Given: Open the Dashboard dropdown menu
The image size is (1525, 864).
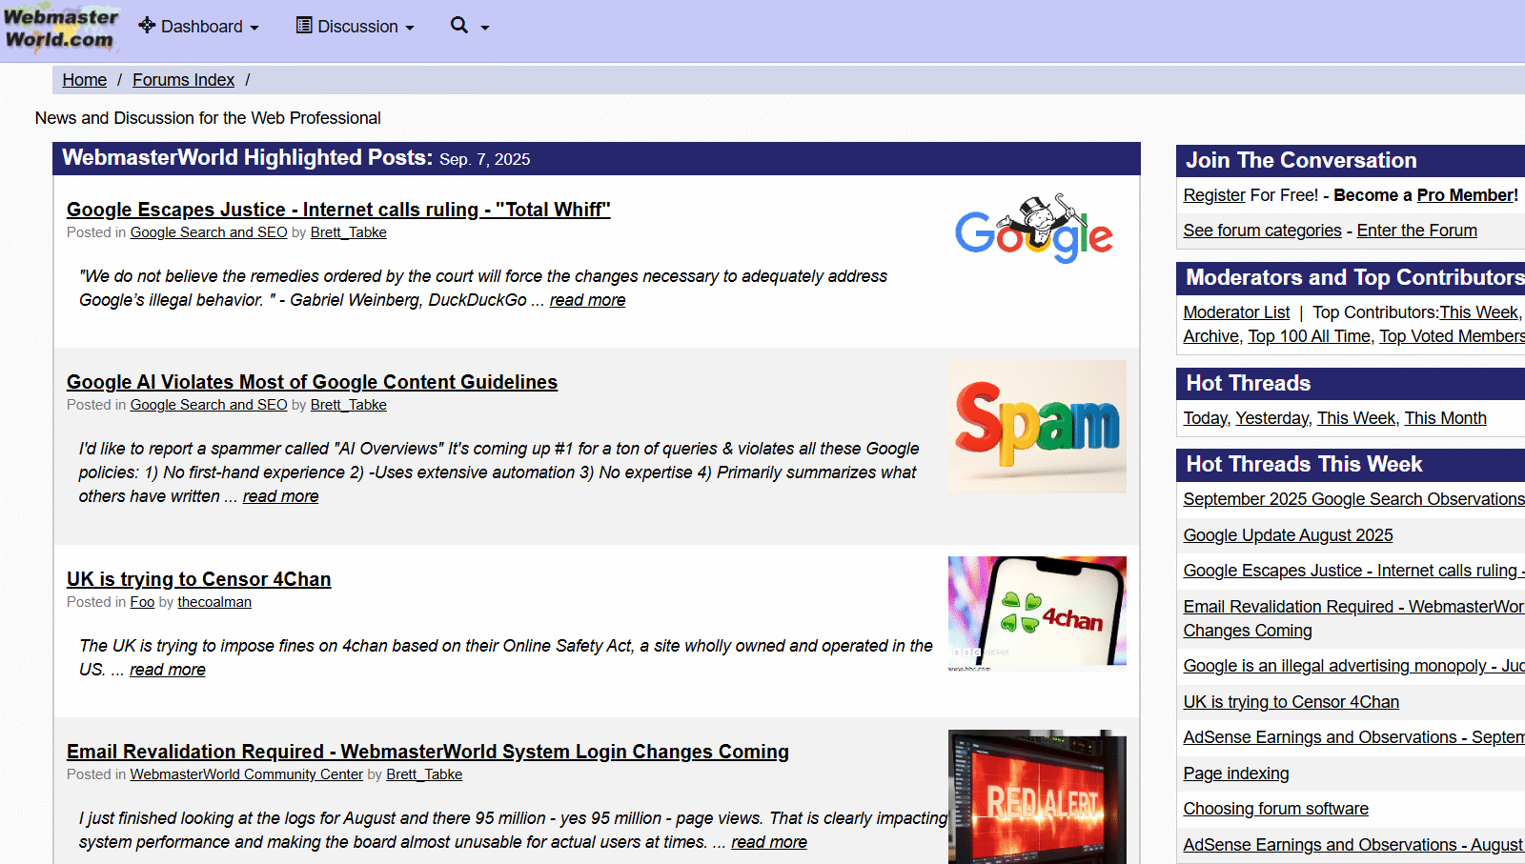Looking at the screenshot, I should [x=199, y=27].
